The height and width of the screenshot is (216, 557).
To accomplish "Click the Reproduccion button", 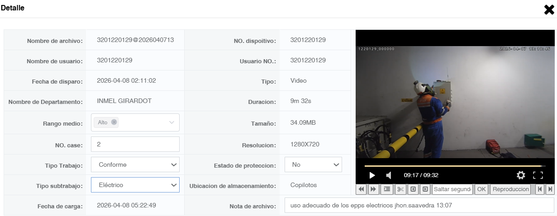I will (x=510, y=189).
